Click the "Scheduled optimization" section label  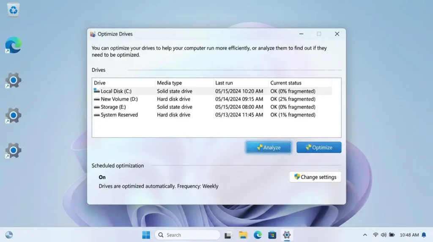pyautogui.click(x=118, y=165)
